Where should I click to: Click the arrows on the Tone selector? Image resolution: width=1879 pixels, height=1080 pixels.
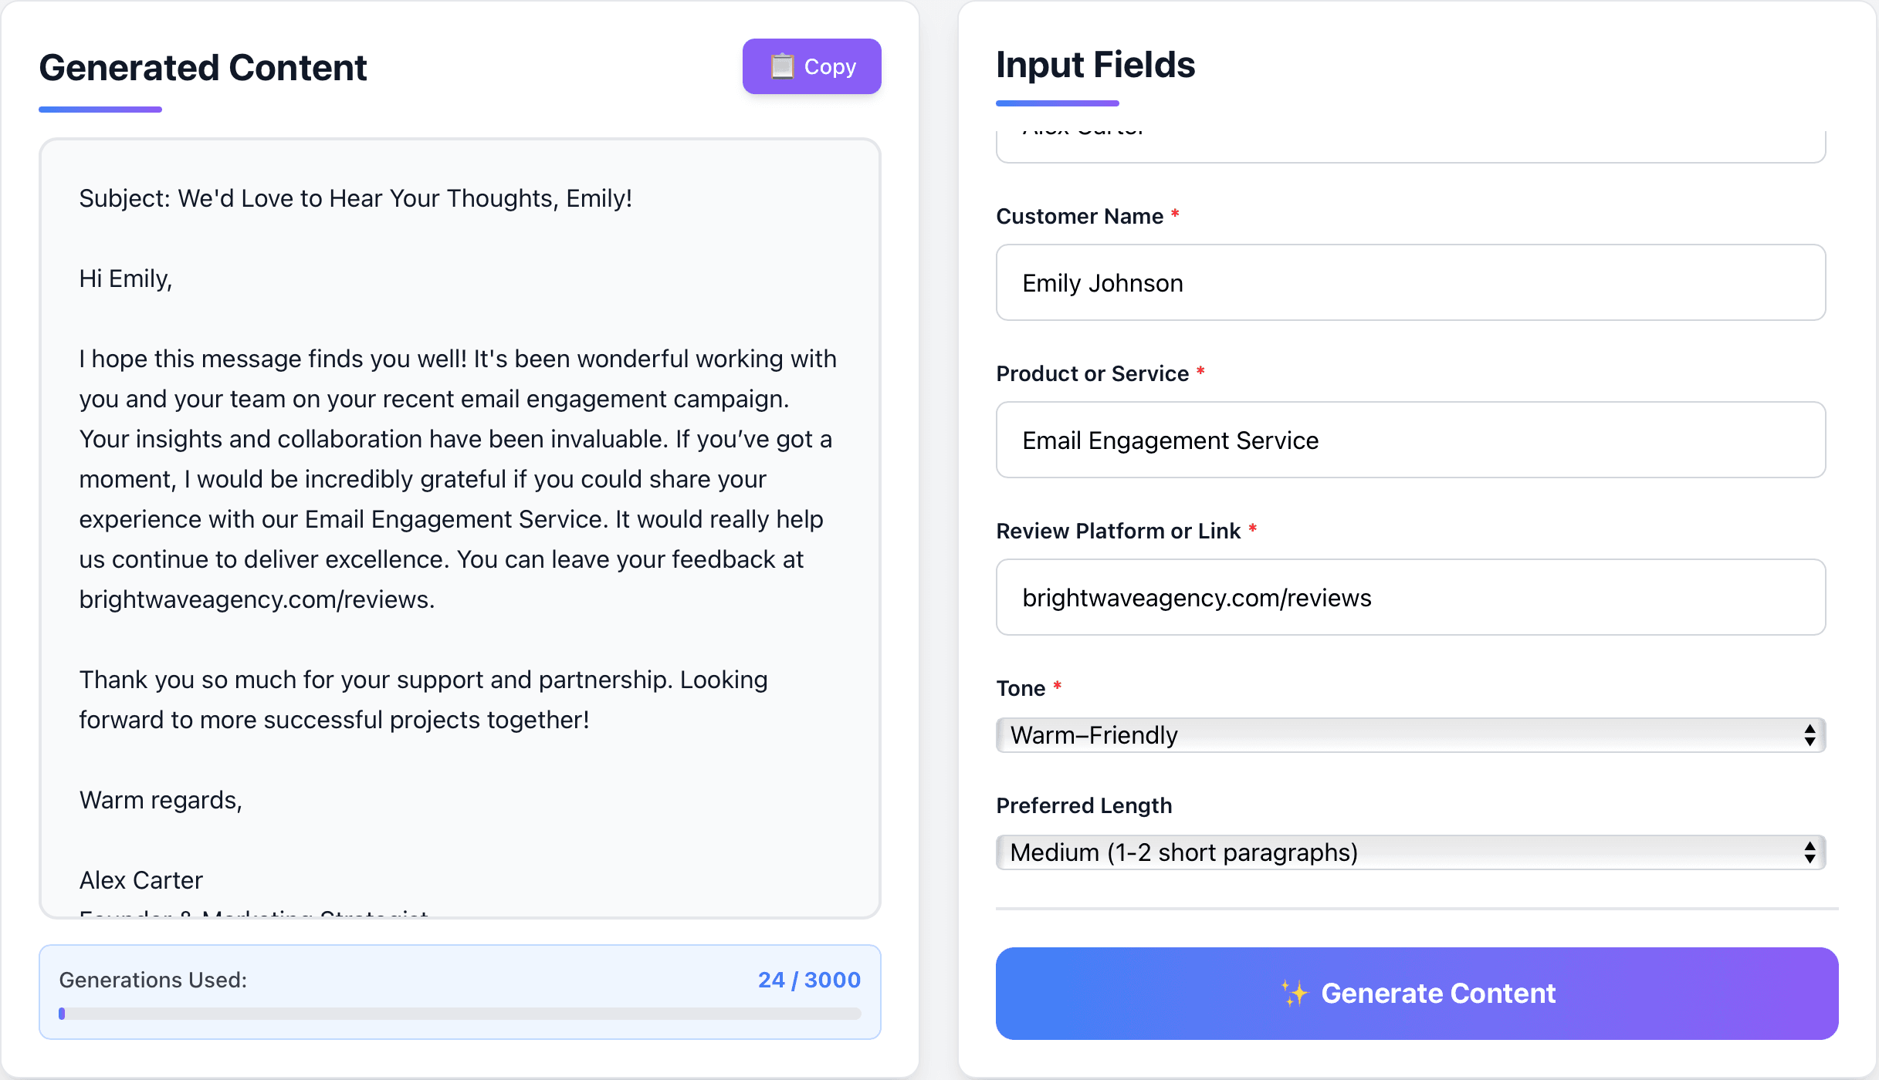pos(1809,735)
